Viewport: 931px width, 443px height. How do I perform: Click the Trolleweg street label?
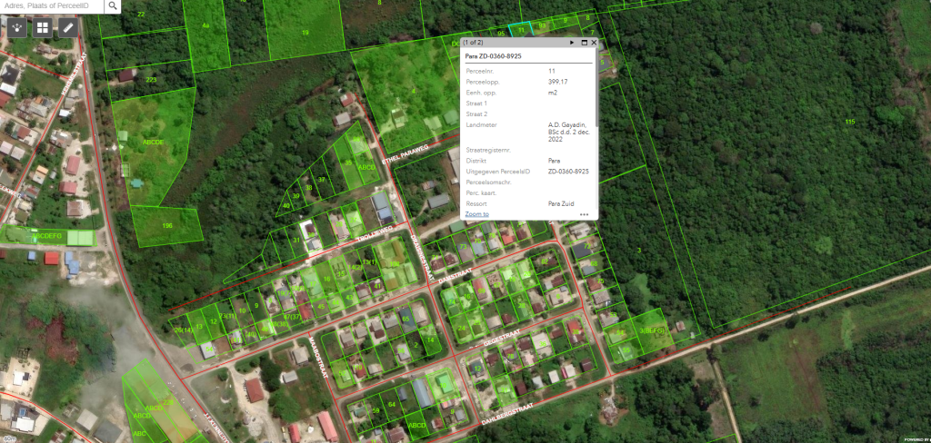(x=374, y=234)
